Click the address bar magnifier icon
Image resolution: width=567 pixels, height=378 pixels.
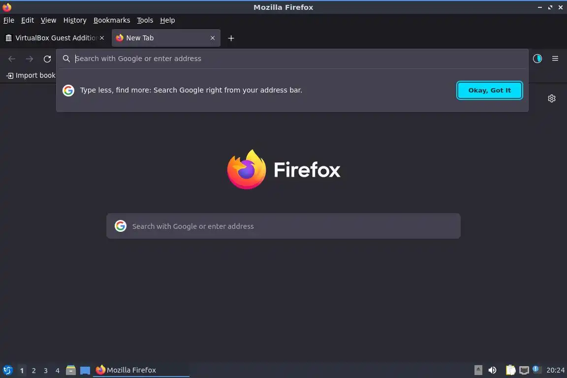(66, 59)
